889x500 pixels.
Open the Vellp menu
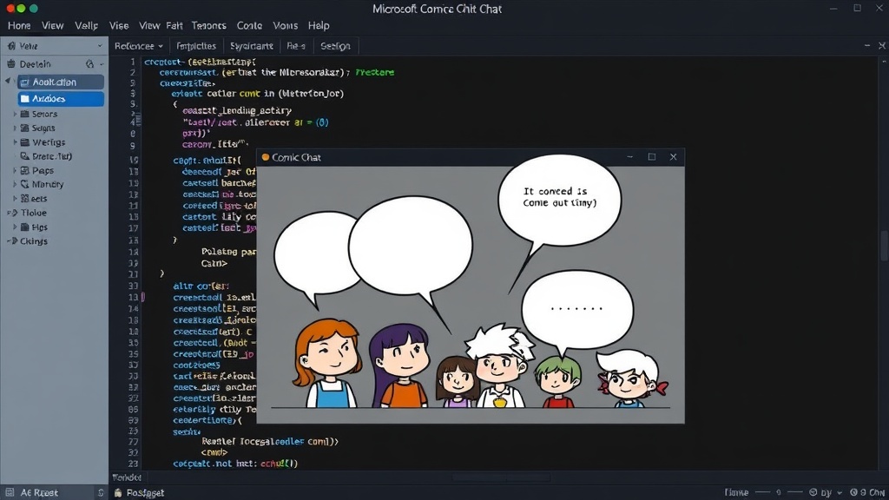click(x=86, y=25)
